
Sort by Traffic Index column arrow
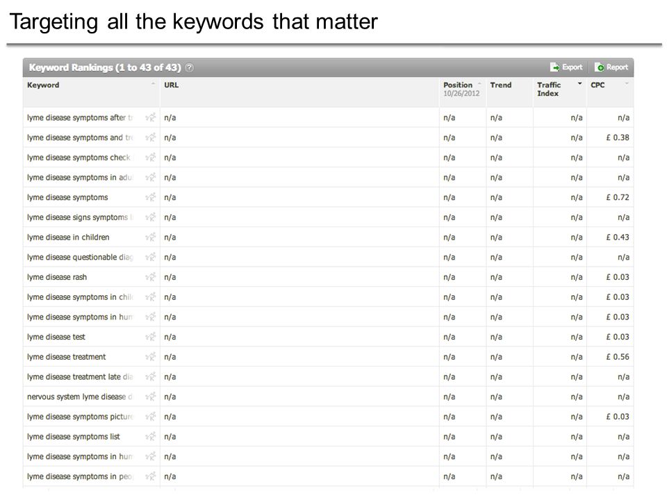click(x=579, y=84)
